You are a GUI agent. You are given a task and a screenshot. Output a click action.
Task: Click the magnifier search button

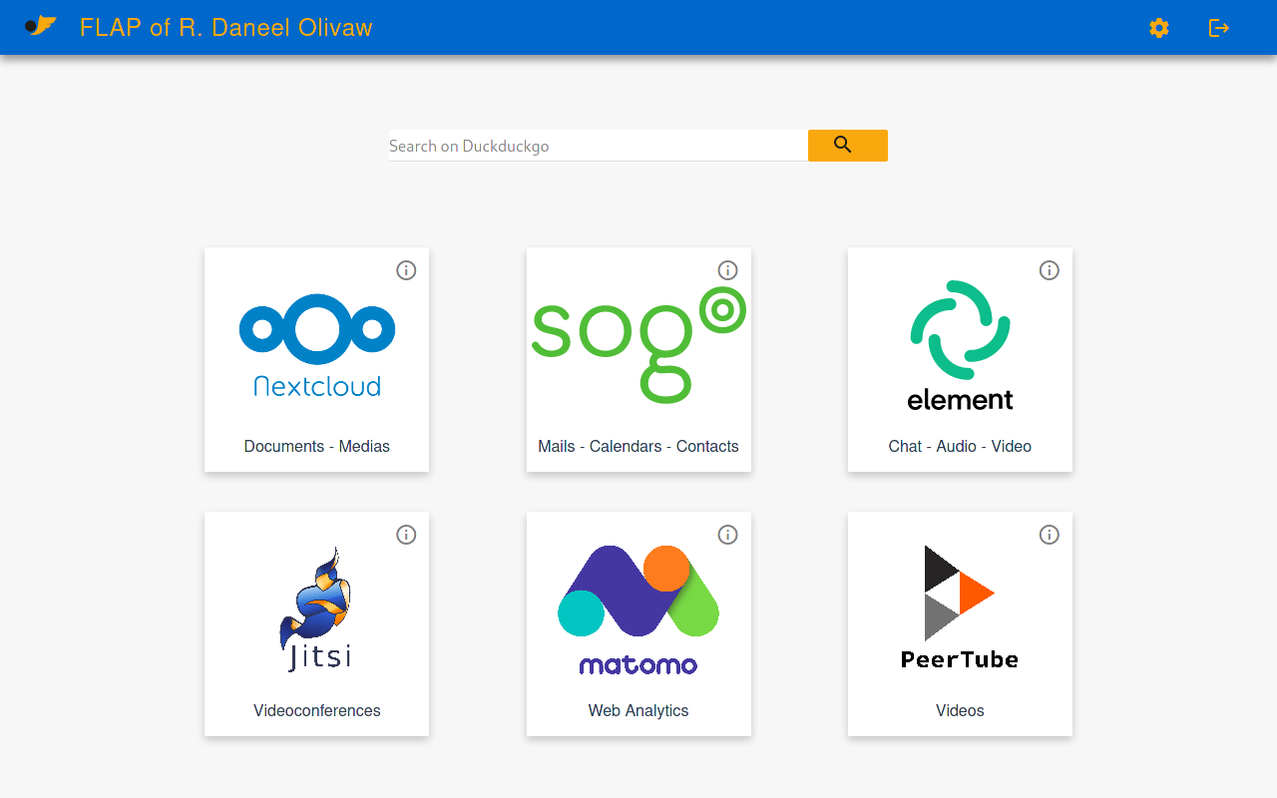pos(848,146)
